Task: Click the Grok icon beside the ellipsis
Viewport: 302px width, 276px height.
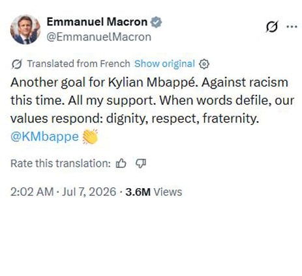Action: (272, 27)
